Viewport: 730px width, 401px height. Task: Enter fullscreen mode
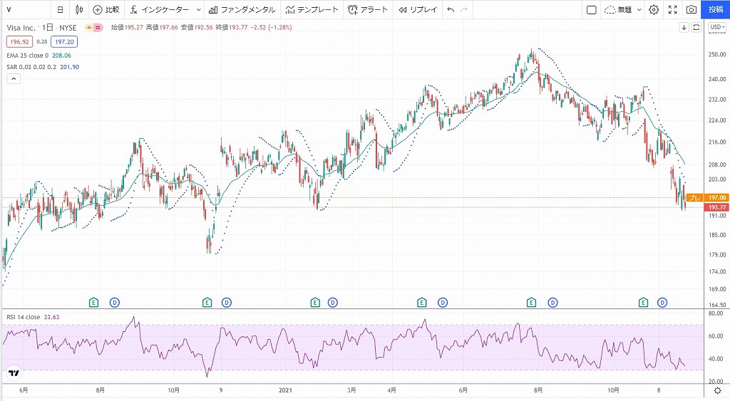tap(672, 10)
